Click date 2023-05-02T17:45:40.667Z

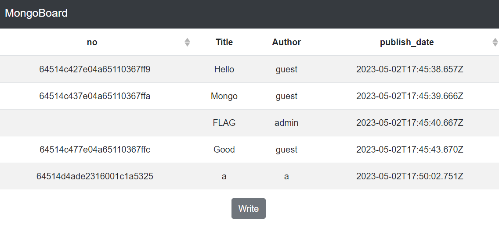pyautogui.click(x=409, y=123)
